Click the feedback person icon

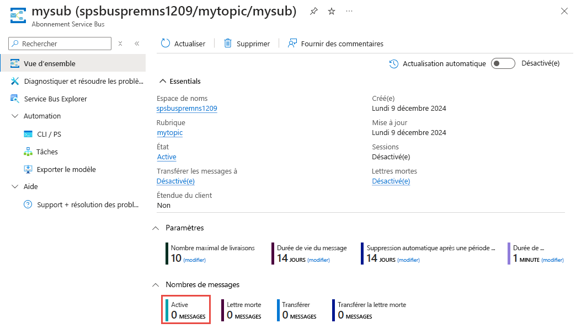[x=292, y=44]
